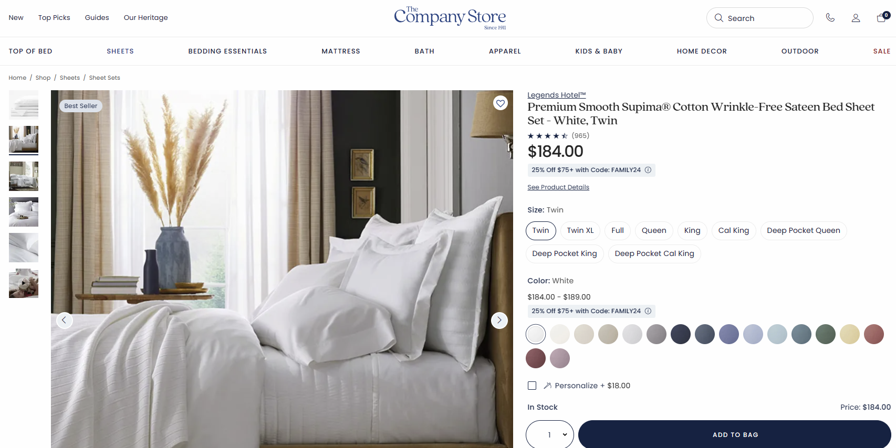Click the phone contact icon in header
Viewport: 896px width, 448px height.
830,18
